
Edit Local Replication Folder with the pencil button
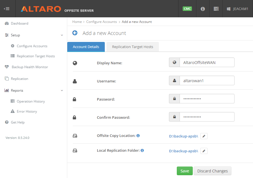click(x=204, y=151)
